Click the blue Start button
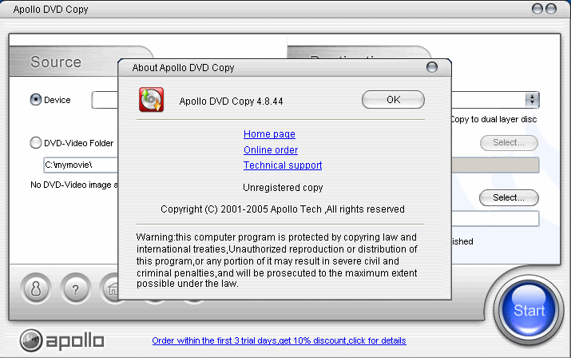Screen dimensions: 571x358 [x=529, y=310]
